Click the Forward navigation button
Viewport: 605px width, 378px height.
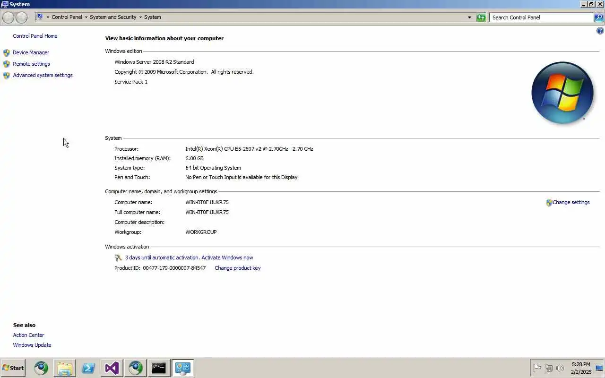tap(22, 17)
